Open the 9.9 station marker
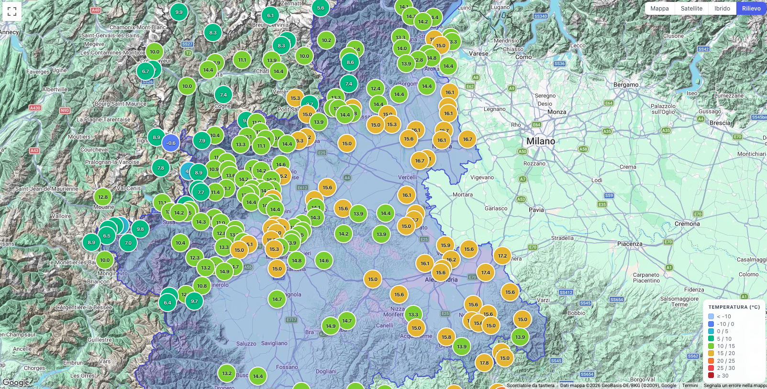 point(179,12)
